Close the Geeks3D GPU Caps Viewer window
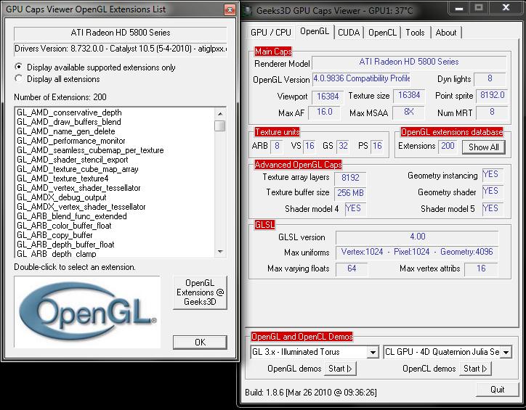Screen dimensions: 526x410 (506, 8)
